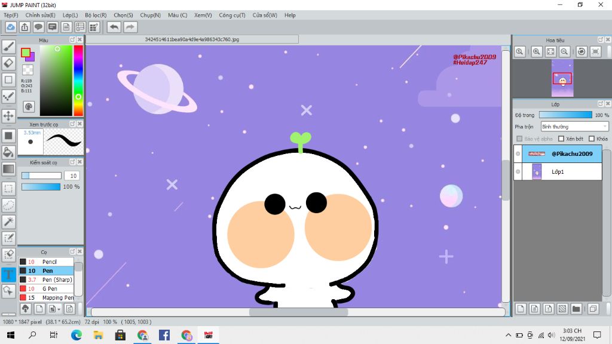Pop out the Hoa tiêu navigator panel
This screenshot has height=344, width=612.
601,40
